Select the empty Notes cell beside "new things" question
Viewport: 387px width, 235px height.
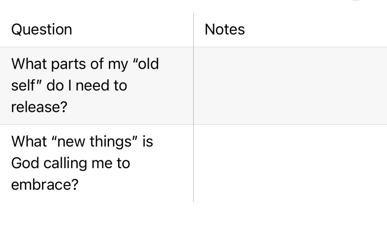click(x=290, y=163)
